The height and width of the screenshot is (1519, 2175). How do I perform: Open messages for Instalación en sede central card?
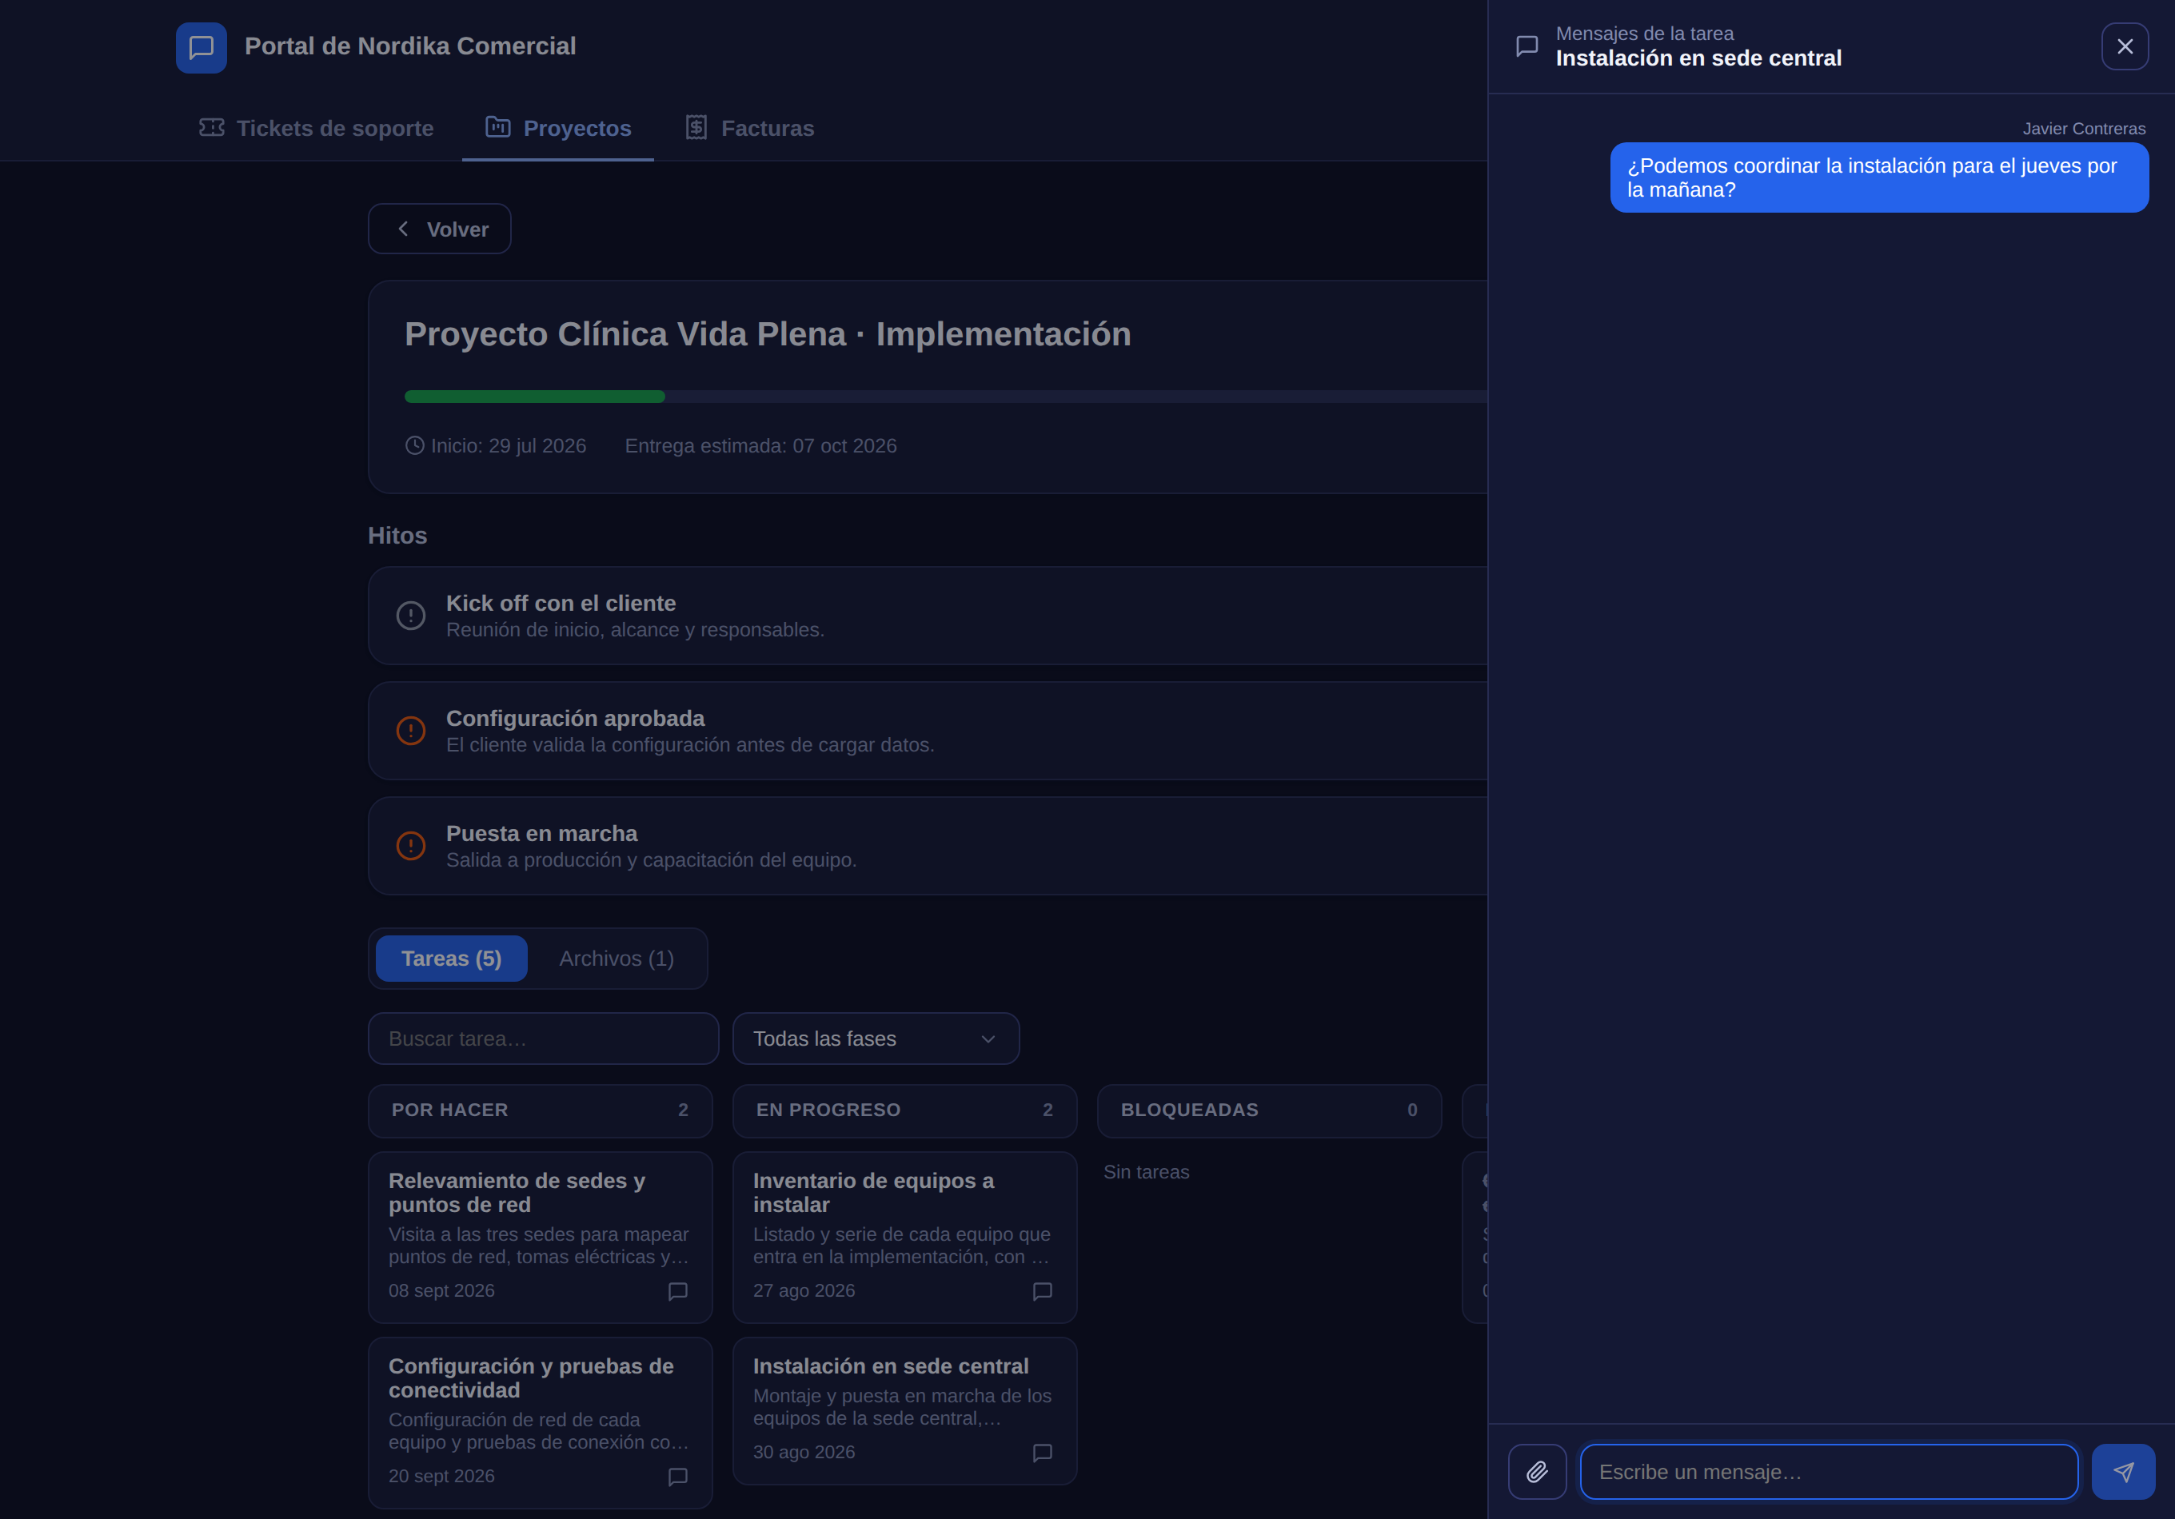pos(1042,1453)
